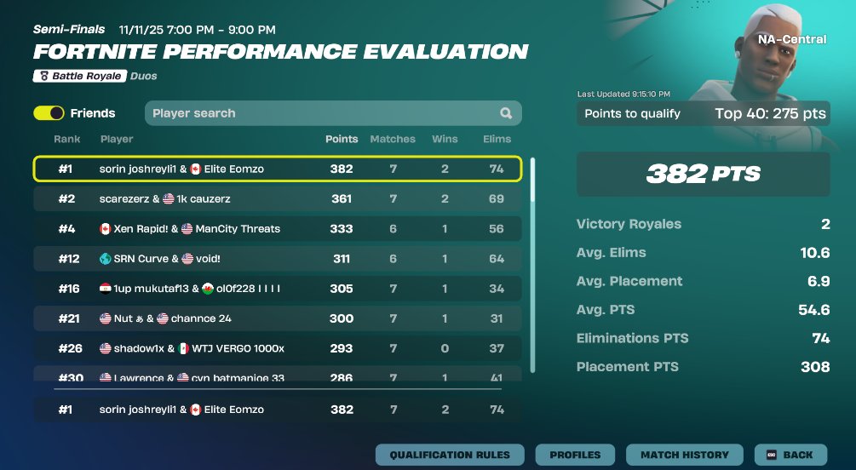Select the Xen Rapid! & ManCity Threats row

(278, 229)
